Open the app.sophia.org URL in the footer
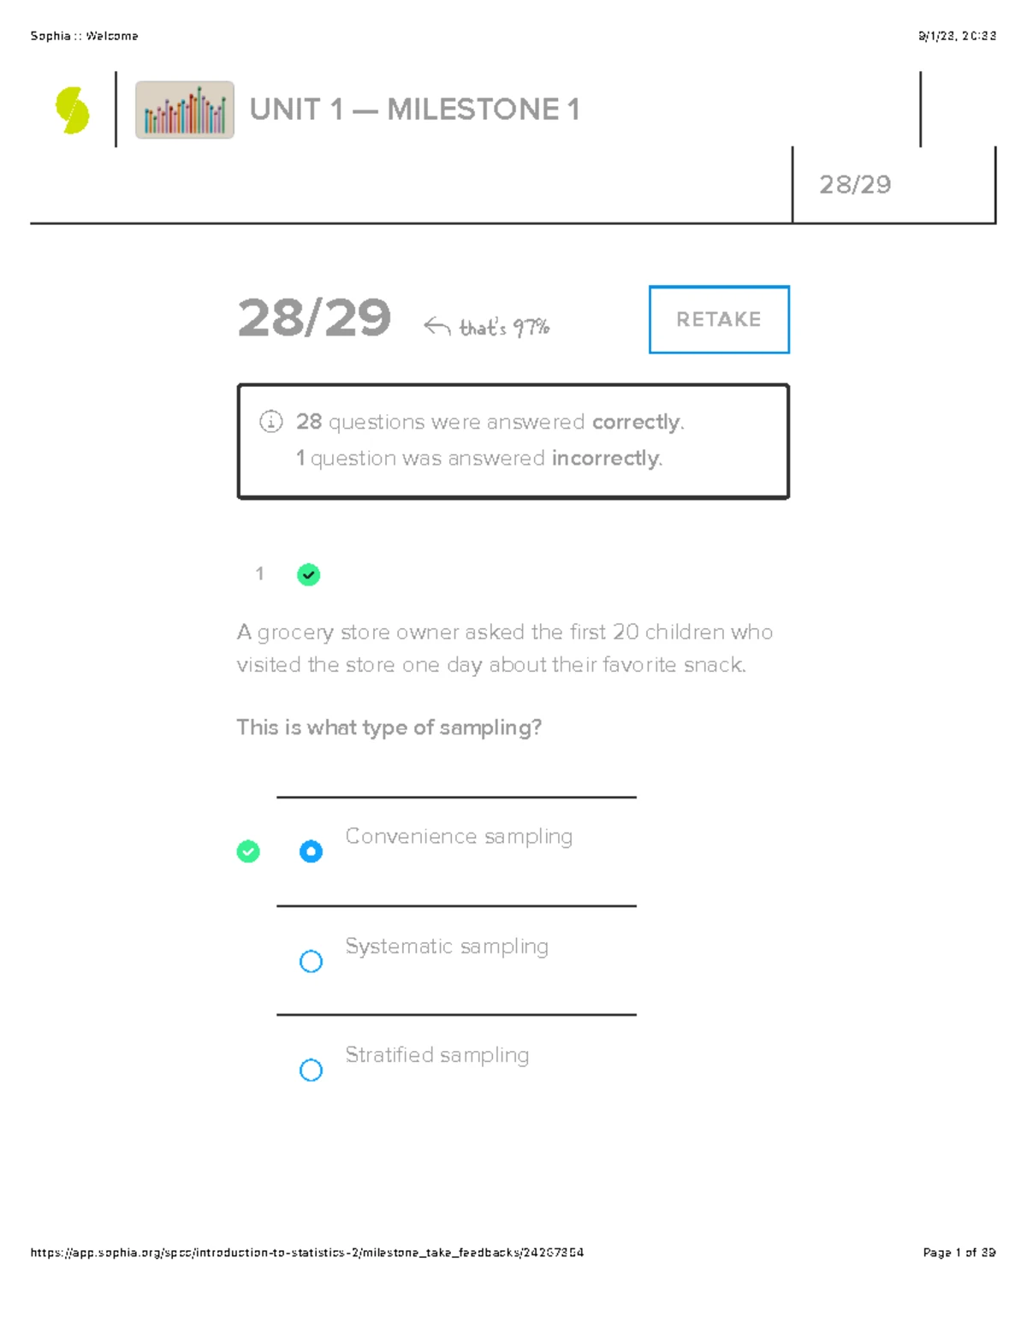 306,1252
